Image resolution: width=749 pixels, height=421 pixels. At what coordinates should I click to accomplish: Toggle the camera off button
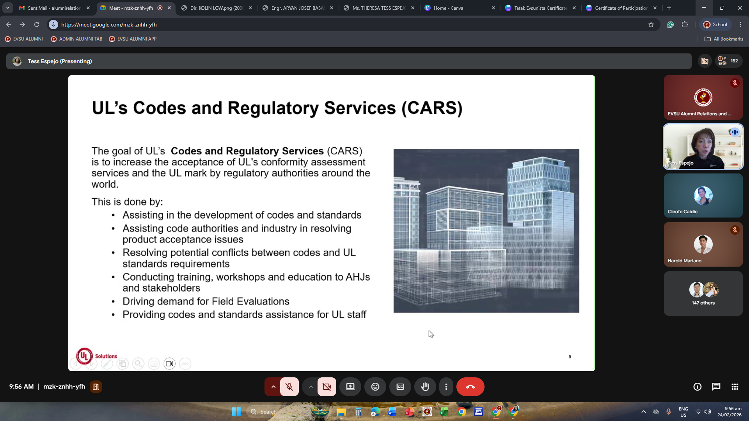[x=327, y=387]
